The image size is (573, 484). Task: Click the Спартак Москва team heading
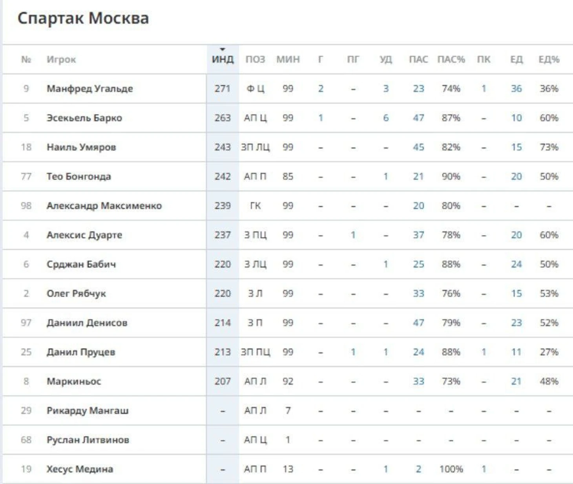pos(83,18)
